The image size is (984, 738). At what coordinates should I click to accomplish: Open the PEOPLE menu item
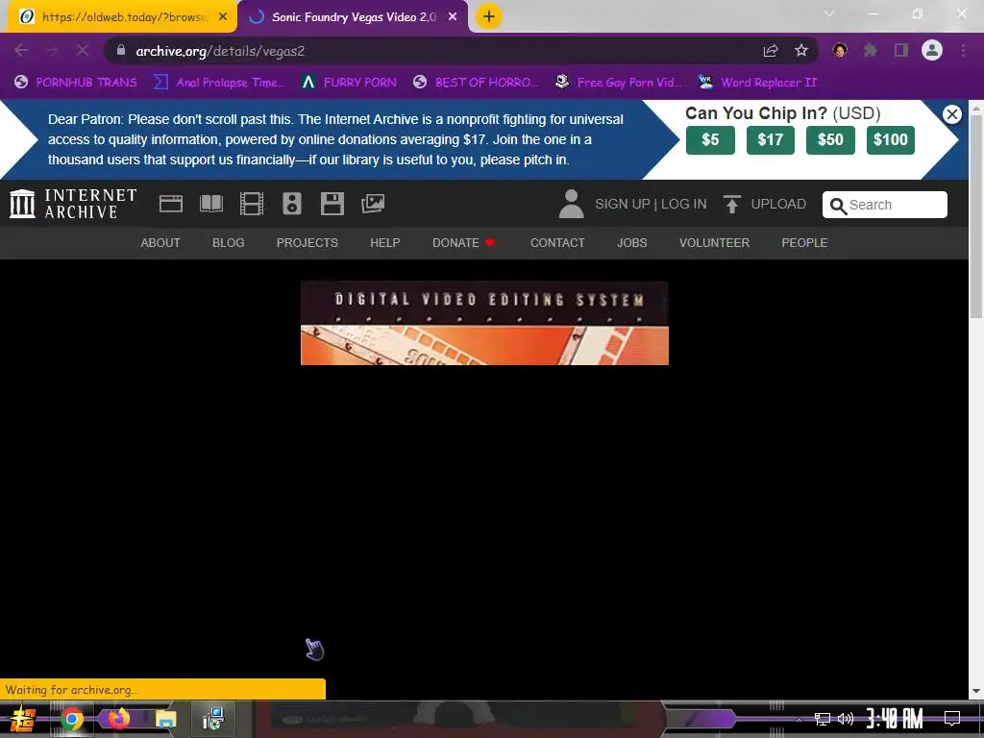pyautogui.click(x=804, y=243)
